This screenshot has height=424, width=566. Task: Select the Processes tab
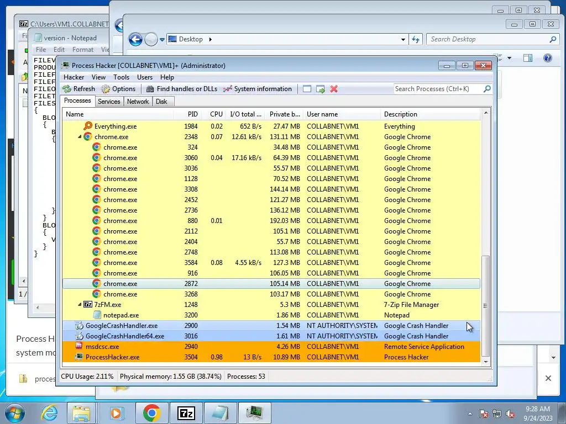77,100
